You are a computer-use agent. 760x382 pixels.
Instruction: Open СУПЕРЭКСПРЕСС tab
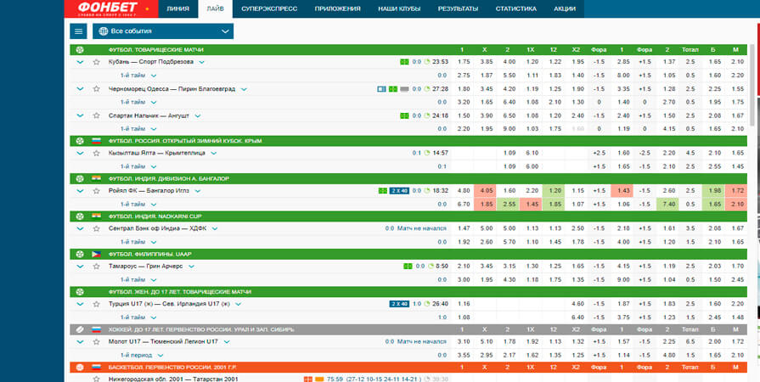click(269, 8)
